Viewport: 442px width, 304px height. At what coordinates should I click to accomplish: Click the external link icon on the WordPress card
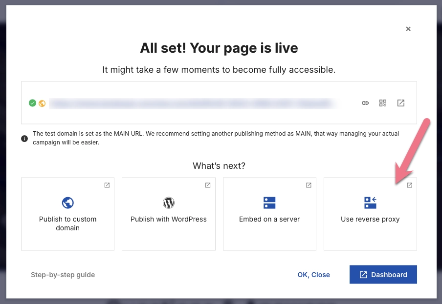[x=207, y=185]
